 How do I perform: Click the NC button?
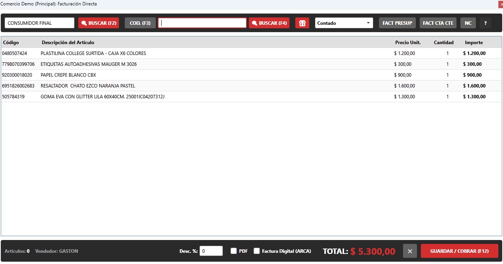click(468, 23)
